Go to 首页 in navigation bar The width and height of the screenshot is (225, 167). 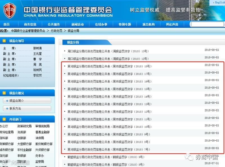(x=6, y=24)
